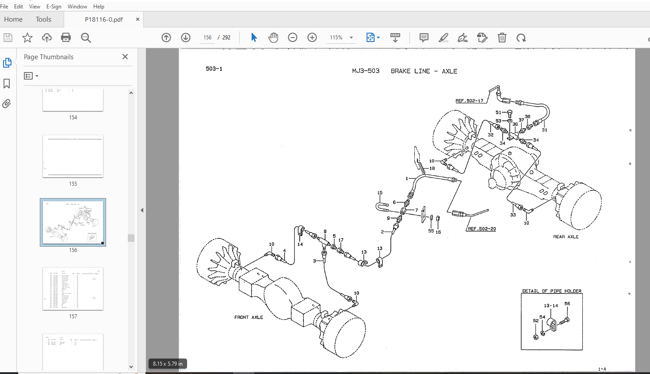Activate the selection arrow tool
This screenshot has height=374, width=650.
(x=254, y=38)
